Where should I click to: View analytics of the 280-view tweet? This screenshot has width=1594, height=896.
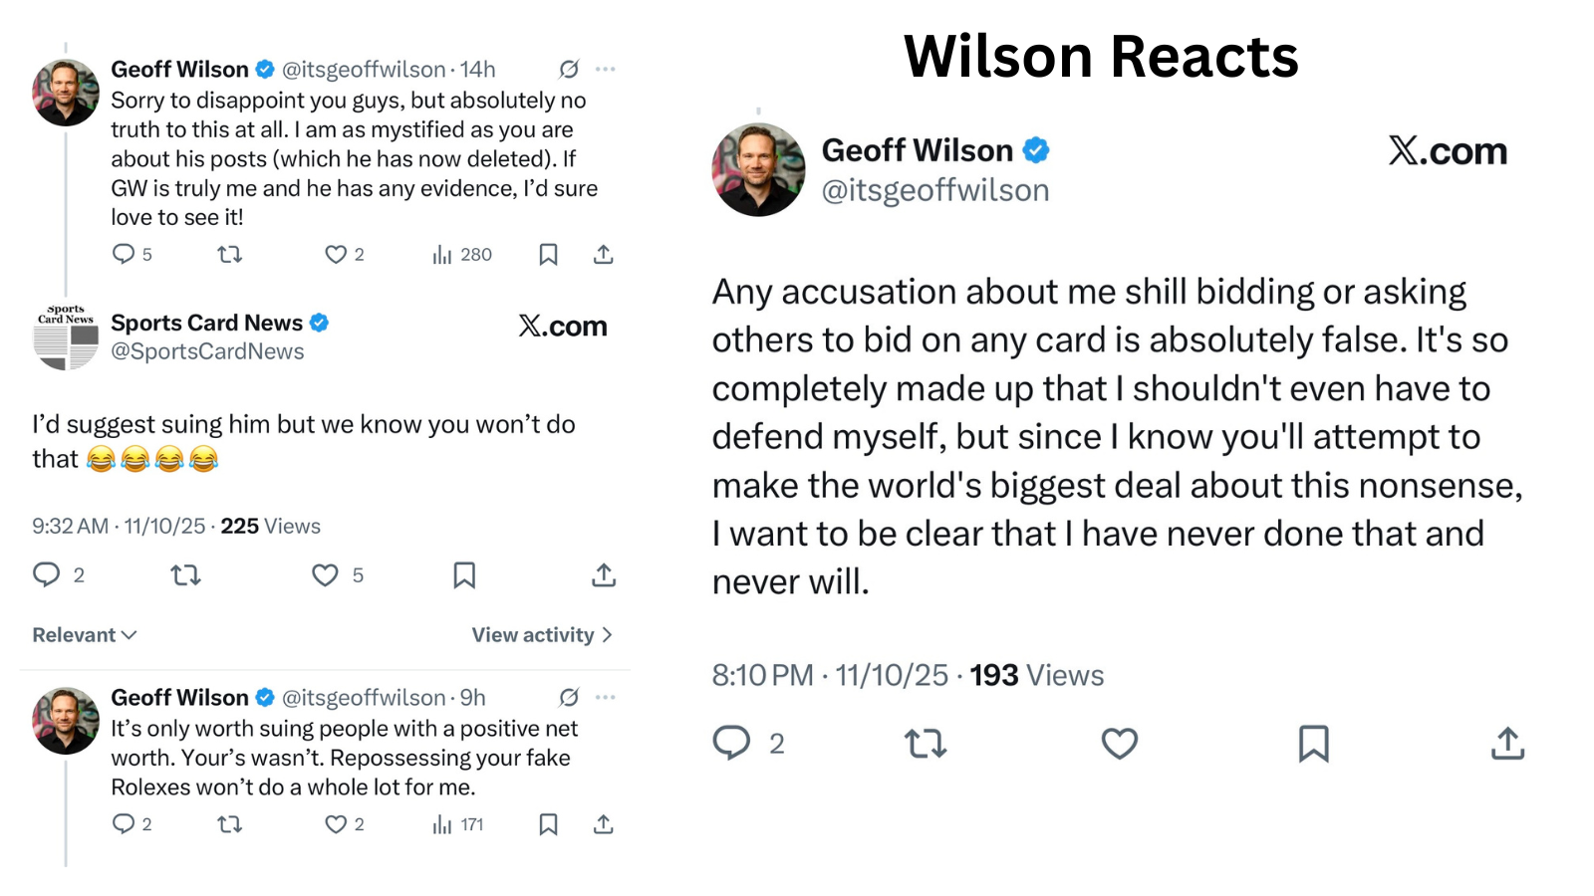462,255
